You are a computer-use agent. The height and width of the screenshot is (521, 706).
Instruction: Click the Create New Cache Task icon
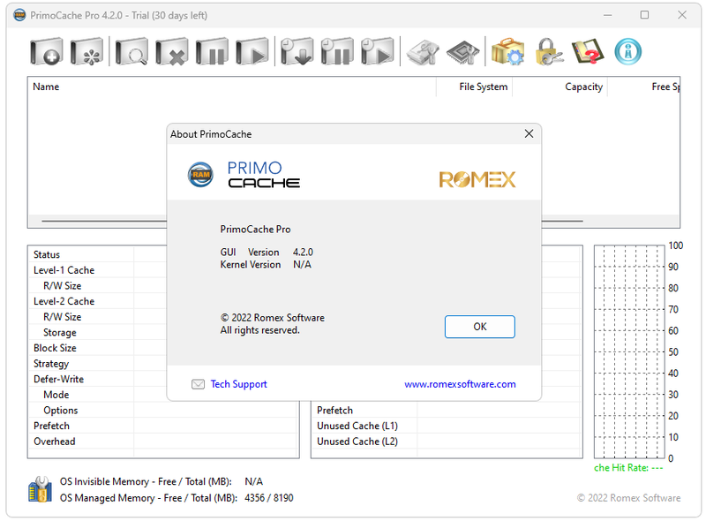pos(46,51)
